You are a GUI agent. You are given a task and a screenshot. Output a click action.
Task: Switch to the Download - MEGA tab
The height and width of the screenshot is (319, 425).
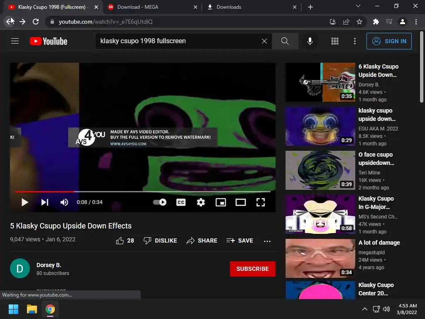coord(138,7)
